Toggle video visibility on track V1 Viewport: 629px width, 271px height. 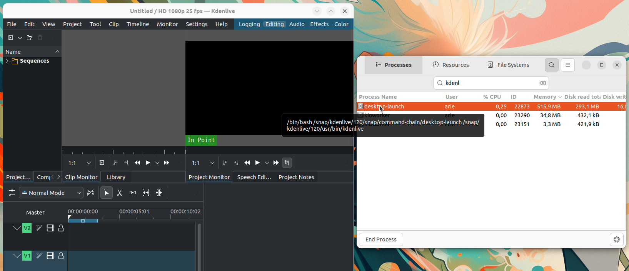tap(50, 256)
